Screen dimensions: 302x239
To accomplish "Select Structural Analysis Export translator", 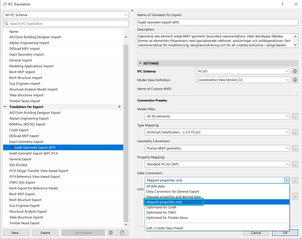I will pos(63,211).
